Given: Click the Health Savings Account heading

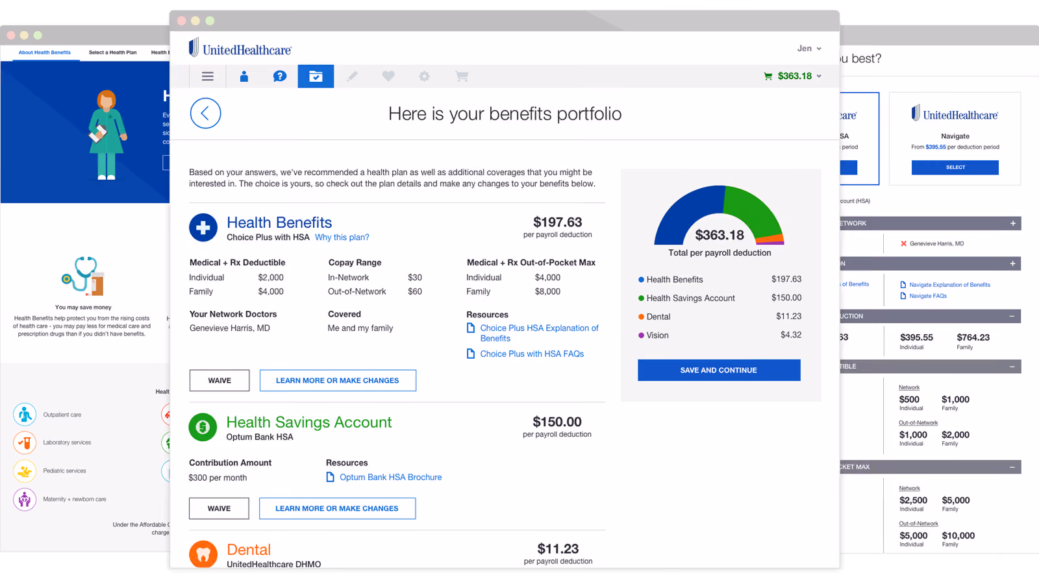Looking at the screenshot, I should coord(309,422).
